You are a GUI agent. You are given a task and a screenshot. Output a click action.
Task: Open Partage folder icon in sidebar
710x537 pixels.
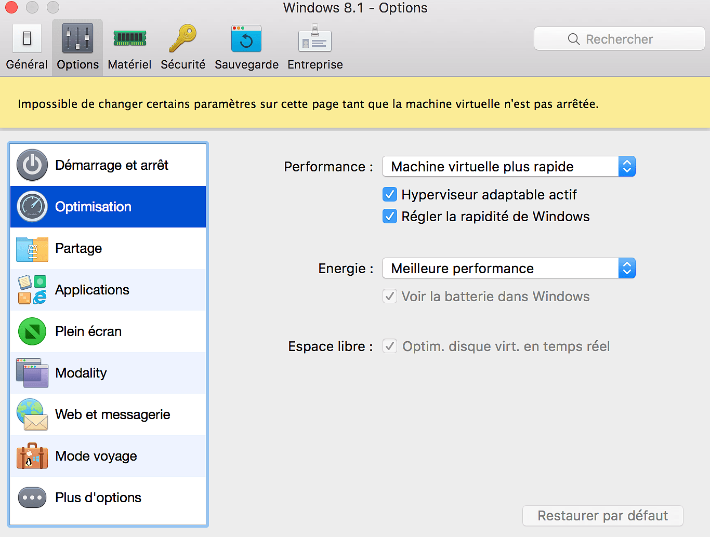click(32, 248)
